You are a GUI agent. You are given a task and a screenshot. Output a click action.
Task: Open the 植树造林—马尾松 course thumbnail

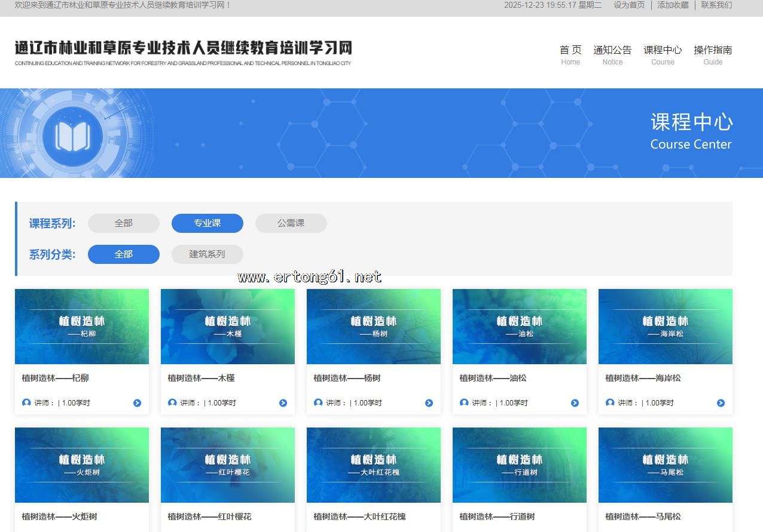pos(666,465)
